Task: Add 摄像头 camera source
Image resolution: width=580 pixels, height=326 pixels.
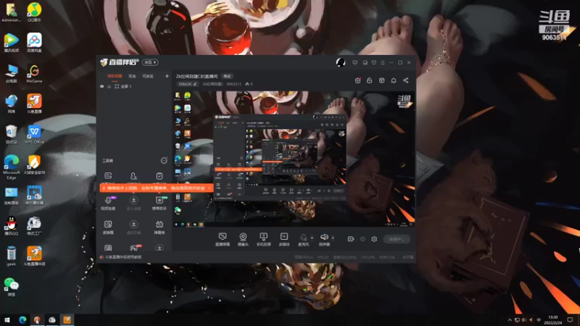Action: [243, 239]
